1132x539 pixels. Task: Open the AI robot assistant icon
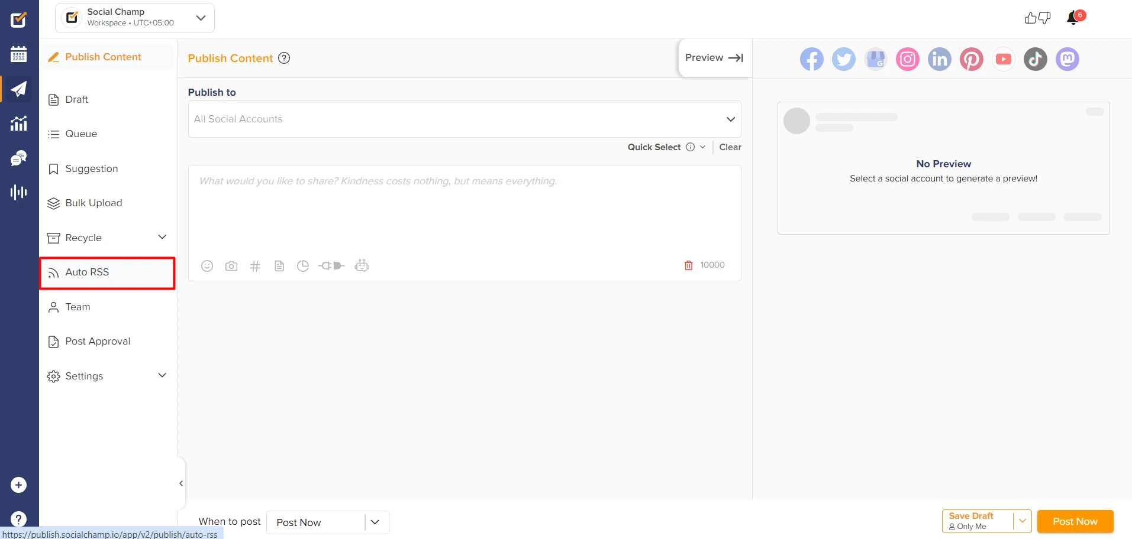362,265
